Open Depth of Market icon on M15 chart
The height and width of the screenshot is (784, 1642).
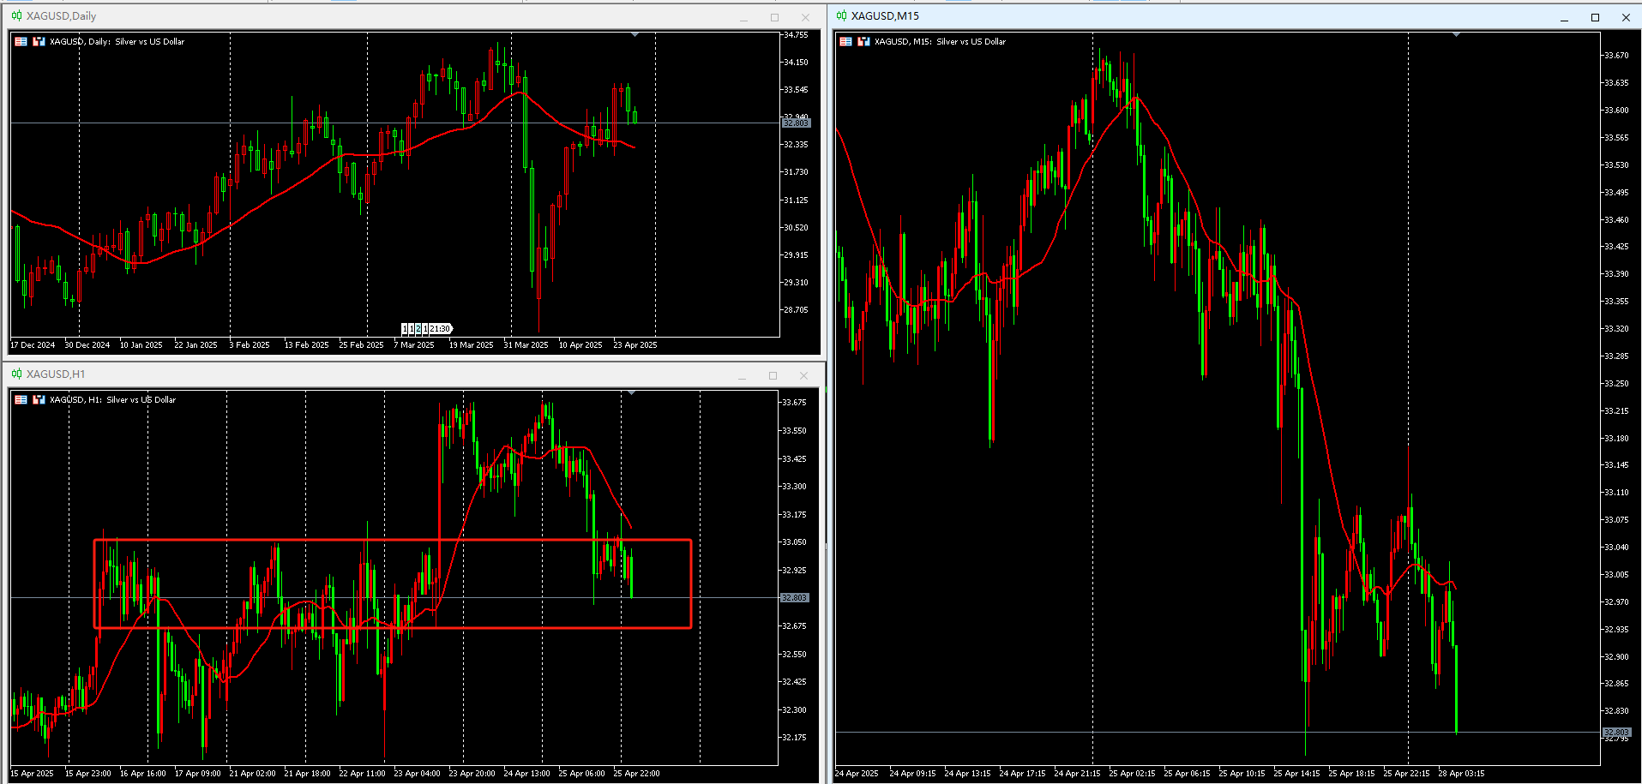click(x=863, y=41)
